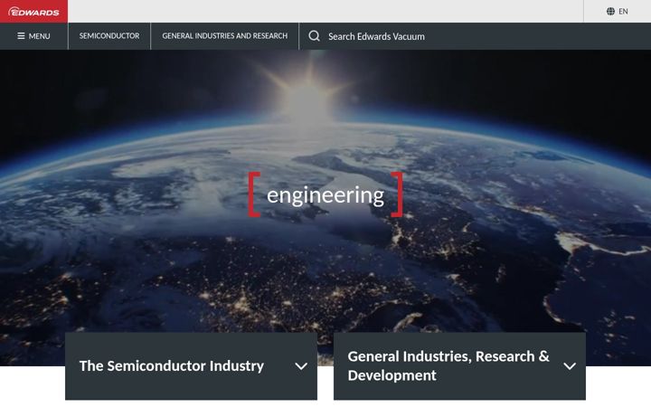
Task: Expand The Semiconductor Industry chevron
Action: click(301, 366)
